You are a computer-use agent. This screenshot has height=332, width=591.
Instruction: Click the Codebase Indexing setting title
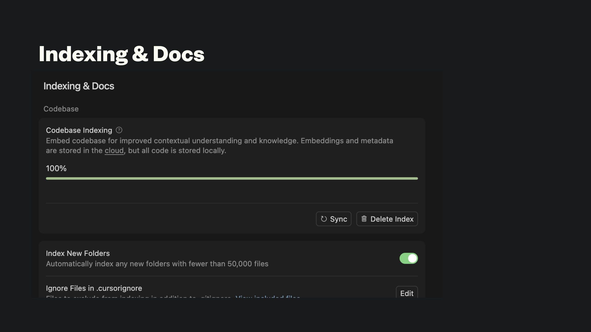pos(79,130)
